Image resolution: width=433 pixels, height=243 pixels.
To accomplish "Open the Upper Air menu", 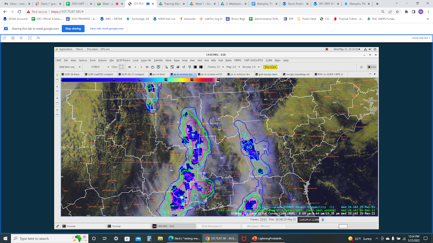I will click(x=146, y=60).
